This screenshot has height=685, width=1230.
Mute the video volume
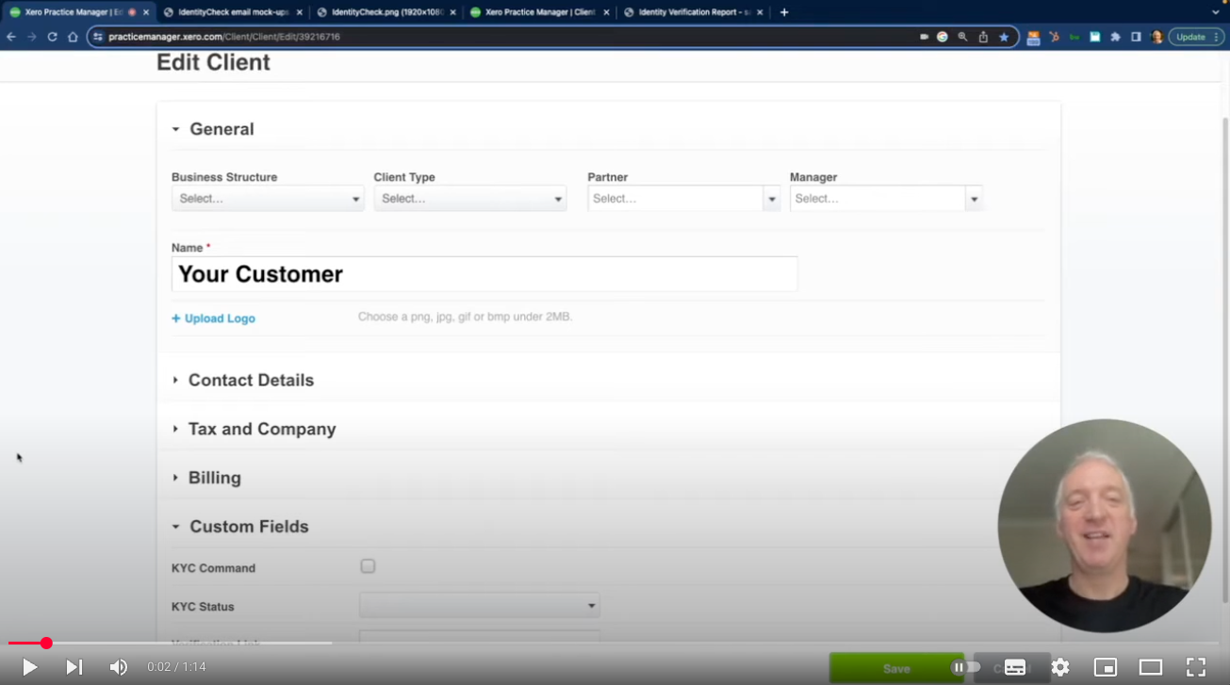coord(119,667)
